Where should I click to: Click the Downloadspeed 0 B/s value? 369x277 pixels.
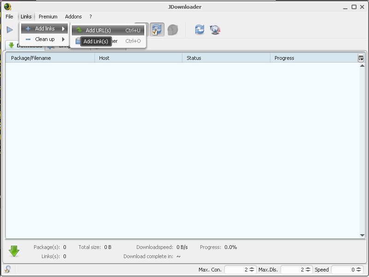(x=182, y=247)
